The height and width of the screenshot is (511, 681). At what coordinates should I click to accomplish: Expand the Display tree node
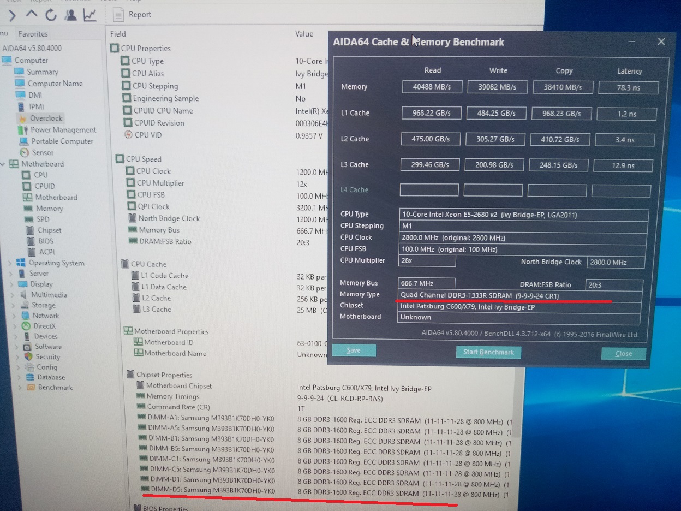point(11,284)
